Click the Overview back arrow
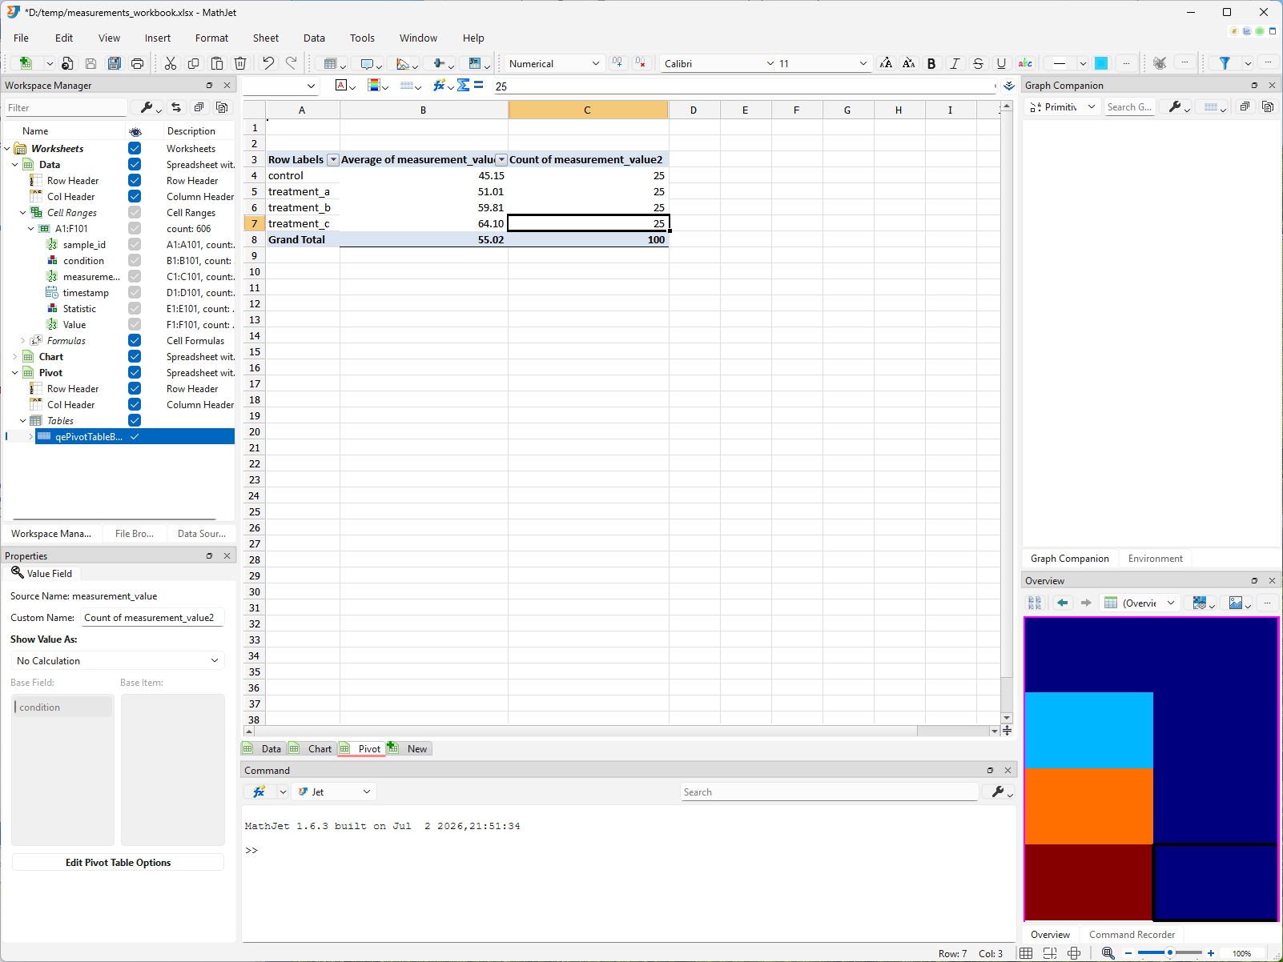This screenshot has width=1283, height=962. [1063, 603]
